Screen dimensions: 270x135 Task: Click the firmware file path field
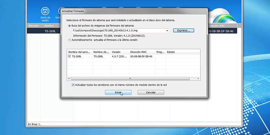point(120,31)
